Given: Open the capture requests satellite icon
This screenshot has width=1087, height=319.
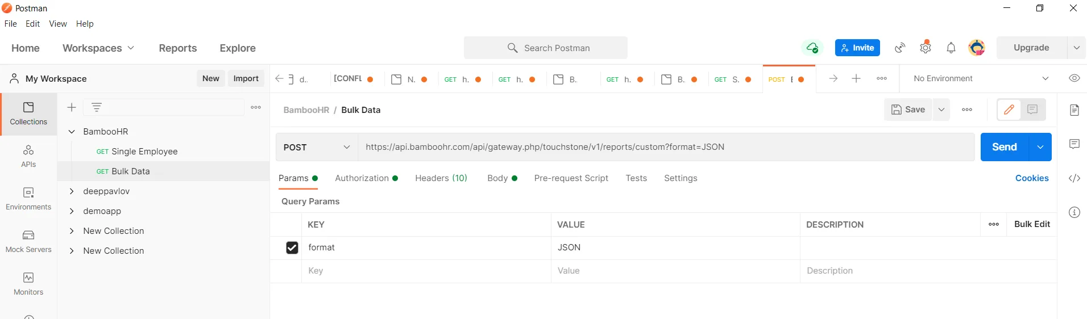Looking at the screenshot, I should [x=900, y=48].
